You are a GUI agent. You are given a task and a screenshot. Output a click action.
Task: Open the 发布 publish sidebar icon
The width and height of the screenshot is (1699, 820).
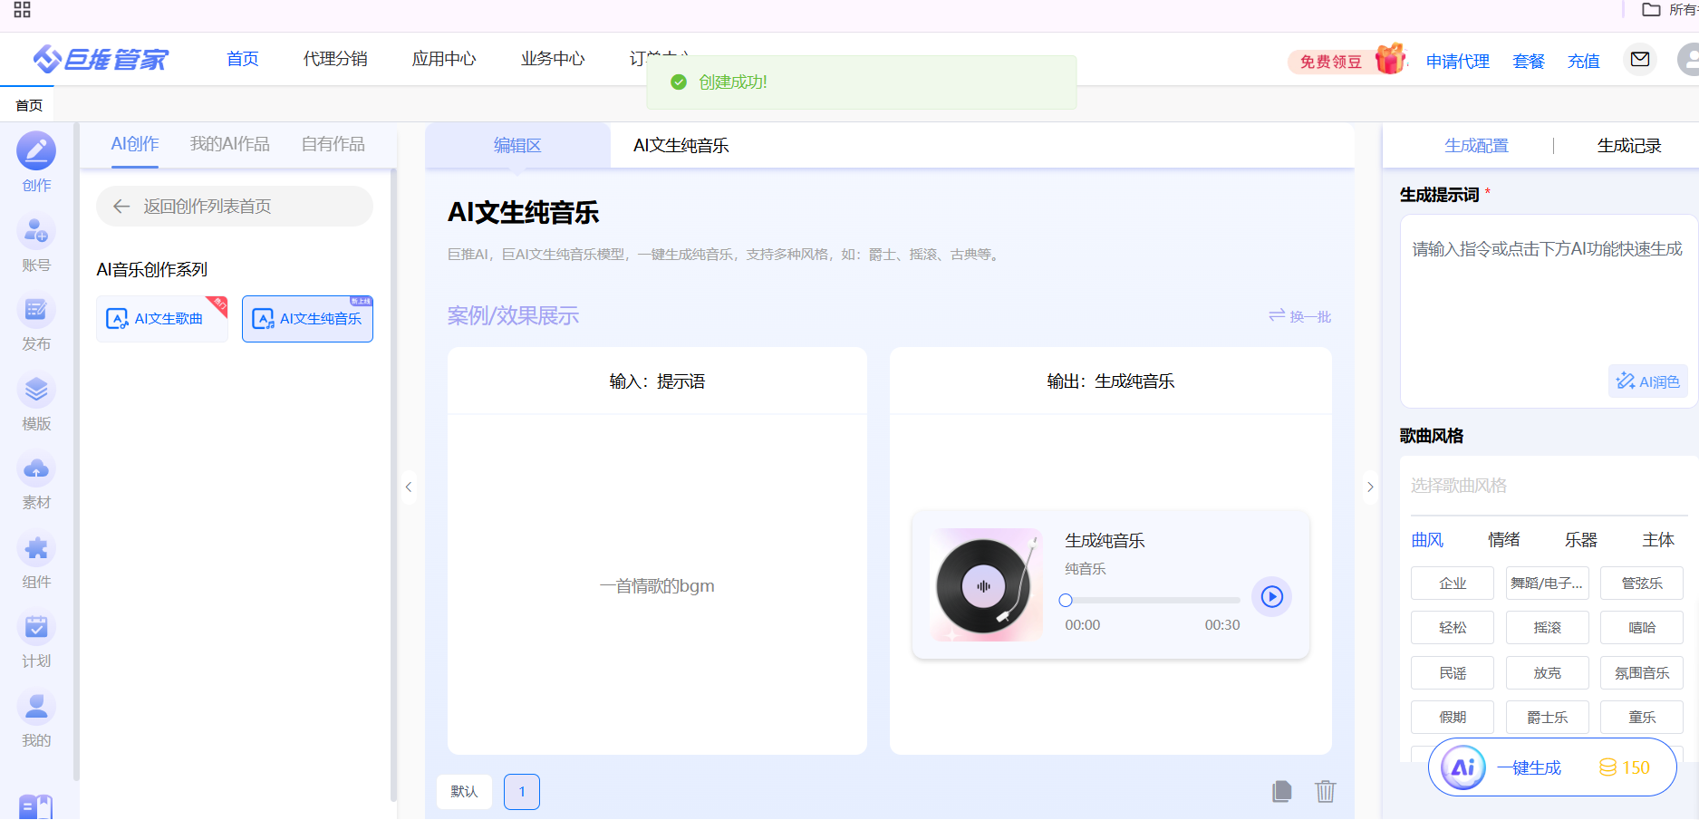(x=36, y=311)
